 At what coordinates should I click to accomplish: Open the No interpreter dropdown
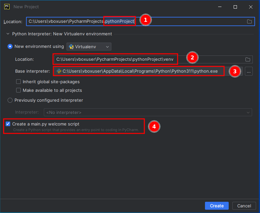148,112
